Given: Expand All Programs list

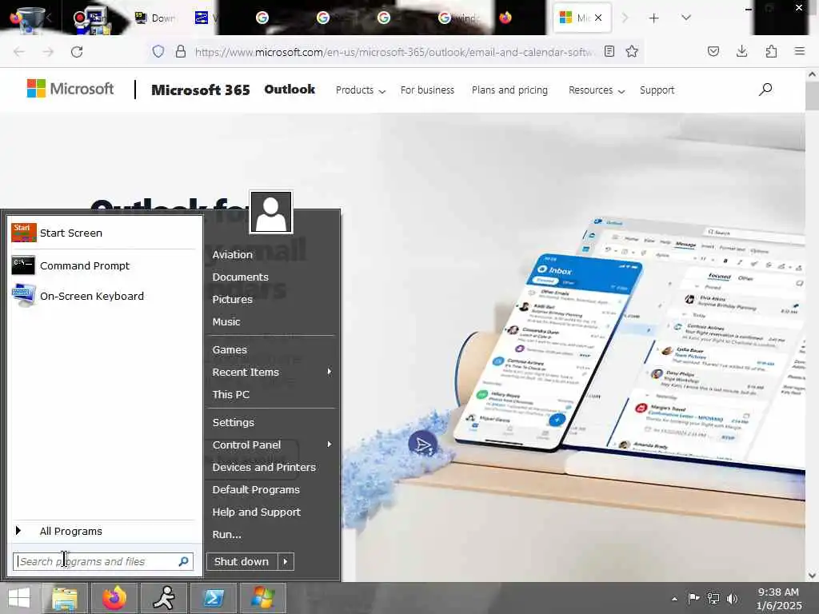Looking at the screenshot, I should (x=103, y=531).
